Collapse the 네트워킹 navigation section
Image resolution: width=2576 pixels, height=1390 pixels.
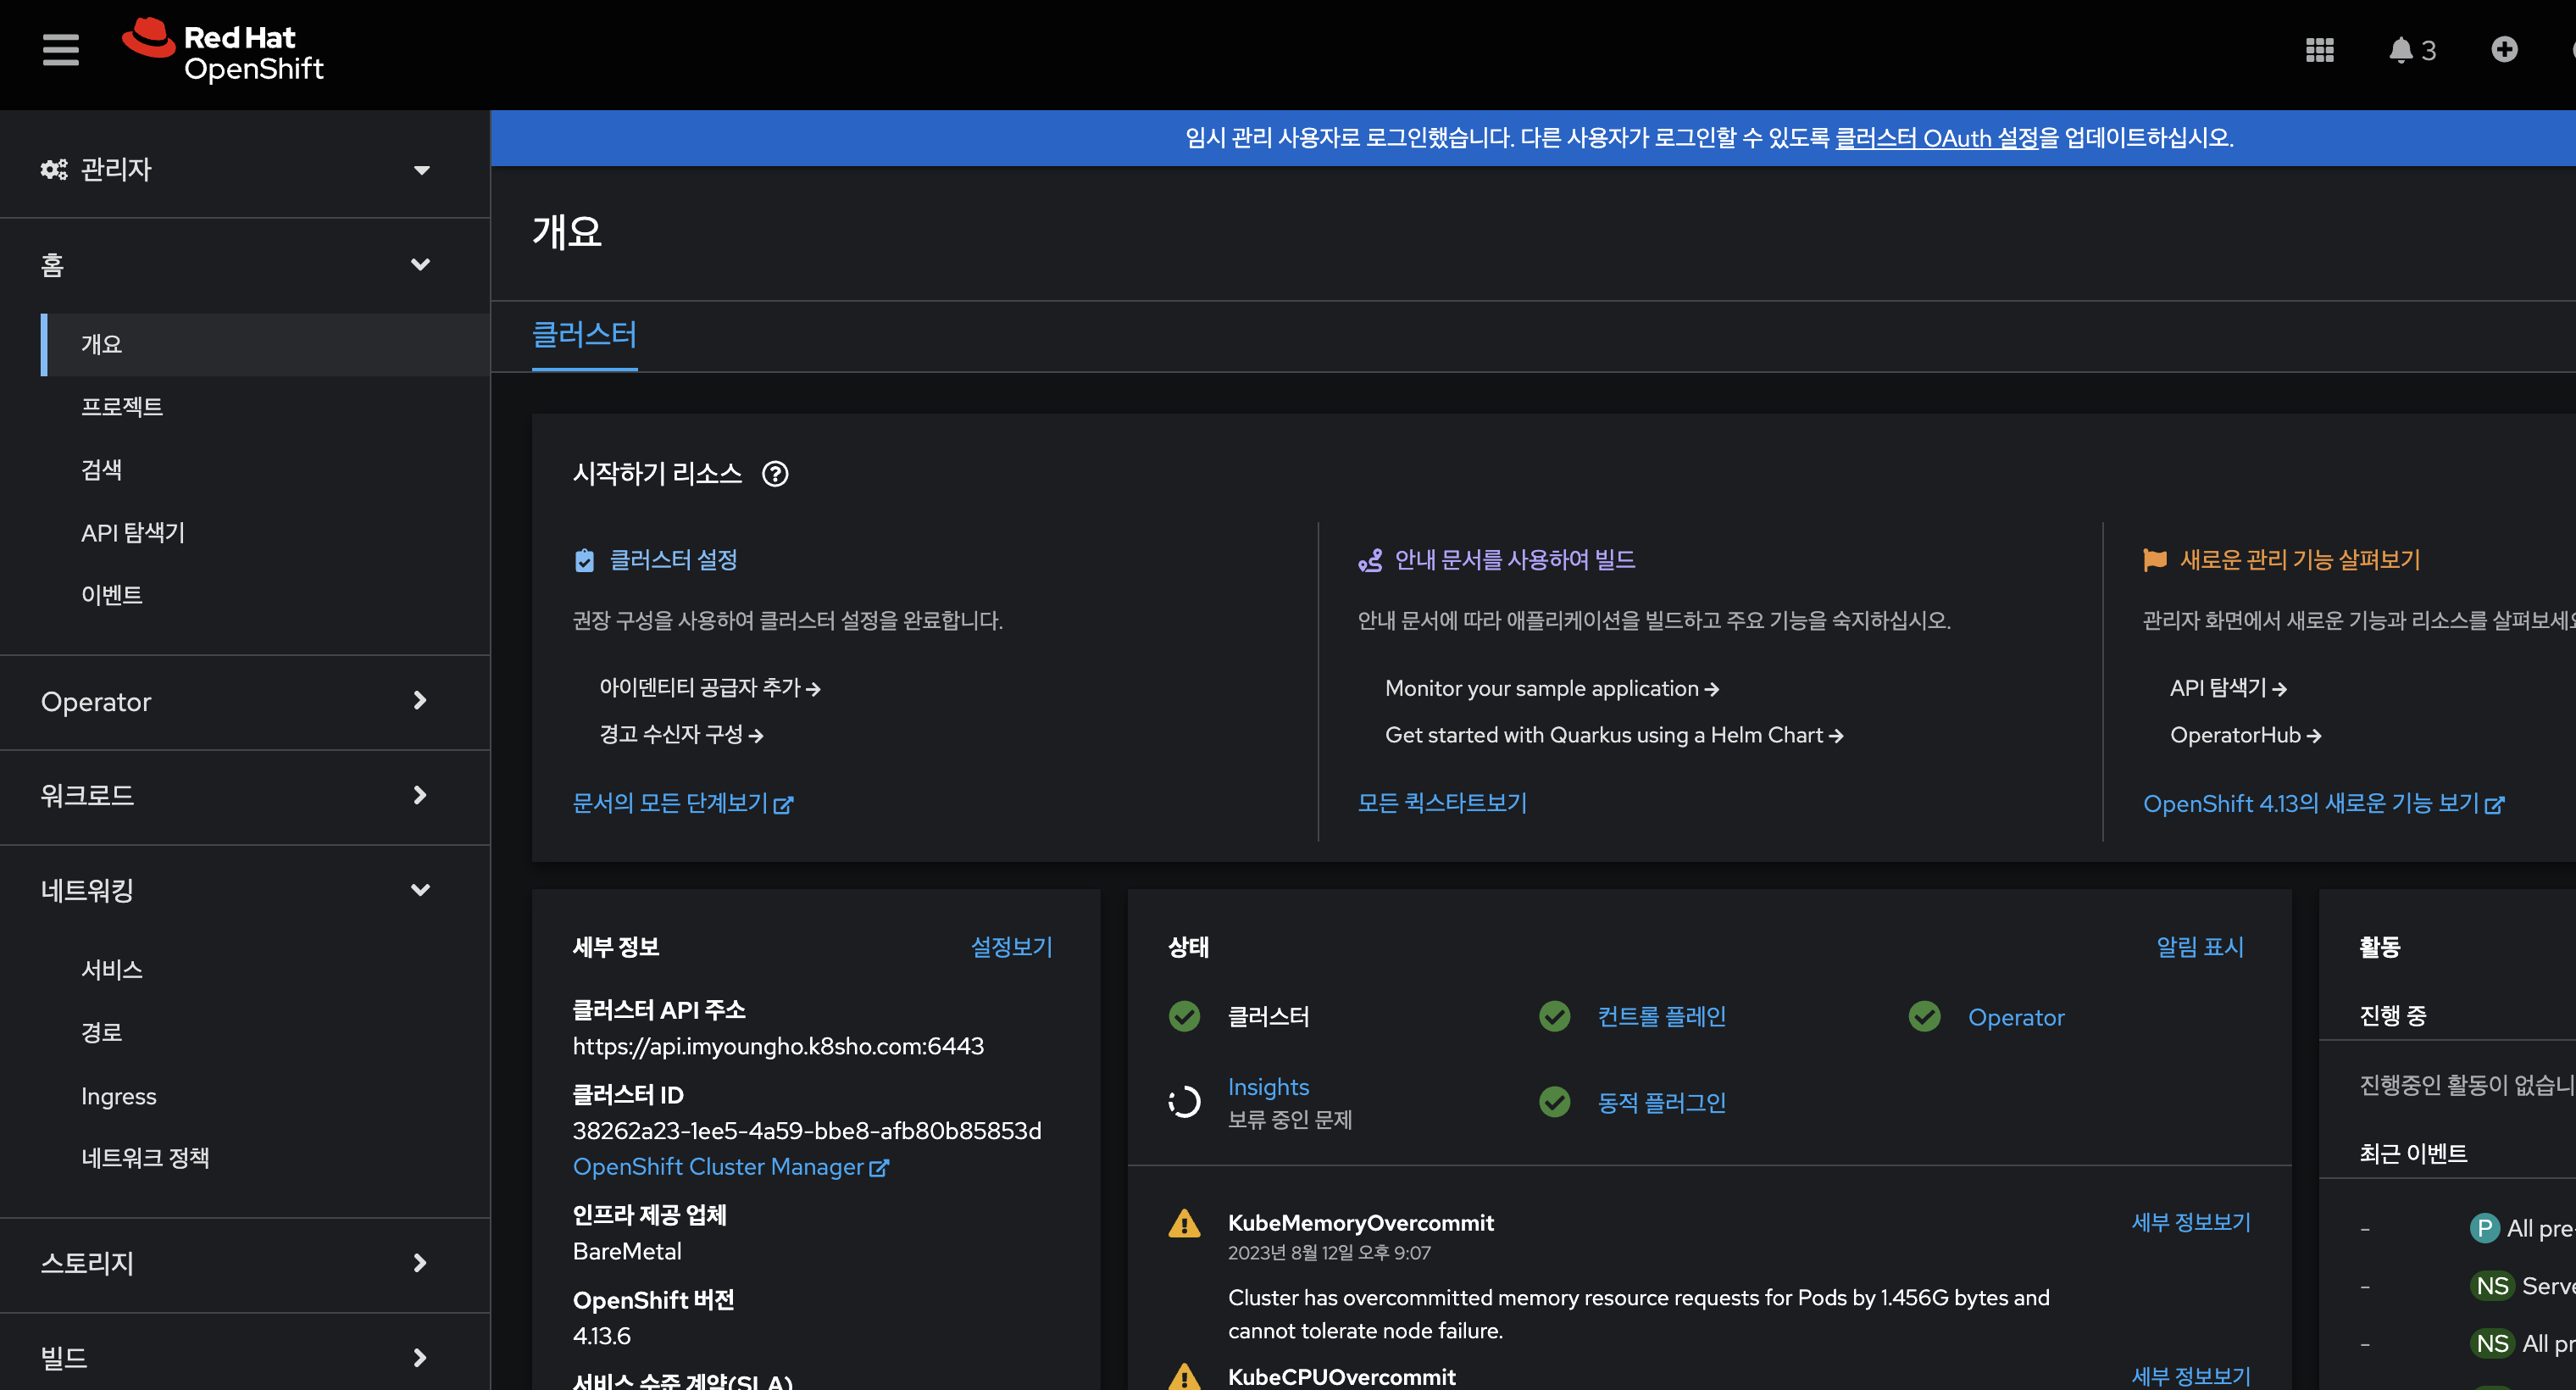[x=235, y=890]
